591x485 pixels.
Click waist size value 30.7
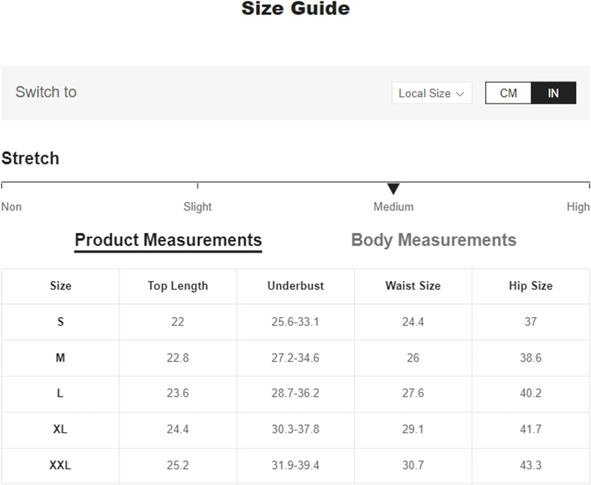[413, 465]
